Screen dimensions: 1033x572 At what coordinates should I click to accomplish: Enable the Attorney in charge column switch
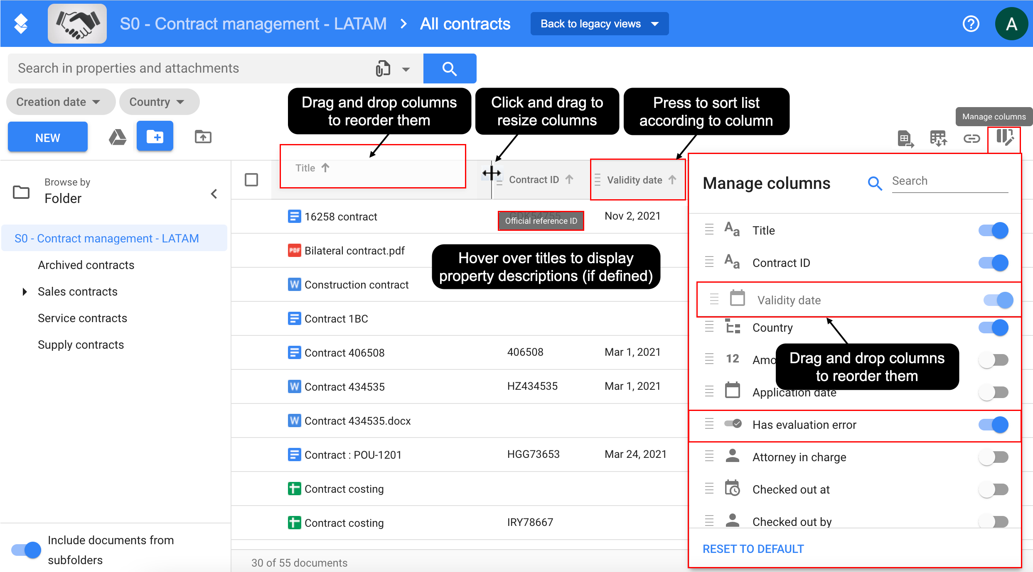click(994, 457)
